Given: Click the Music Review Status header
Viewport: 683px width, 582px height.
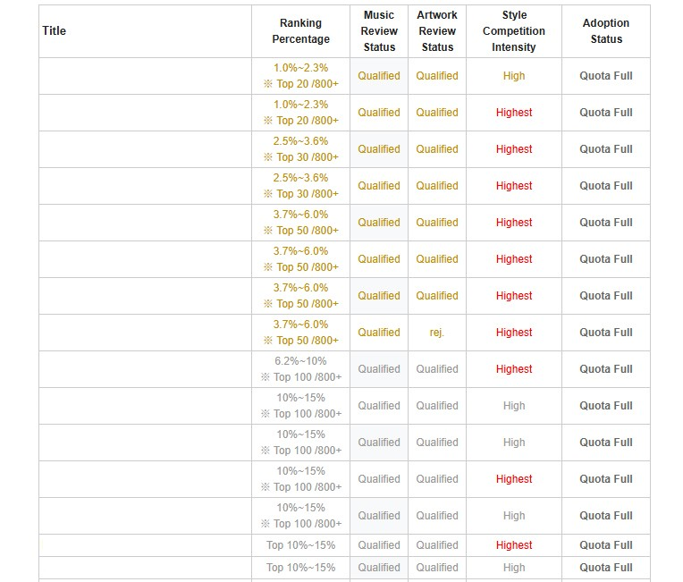Looking at the screenshot, I should [x=379, y=31].
